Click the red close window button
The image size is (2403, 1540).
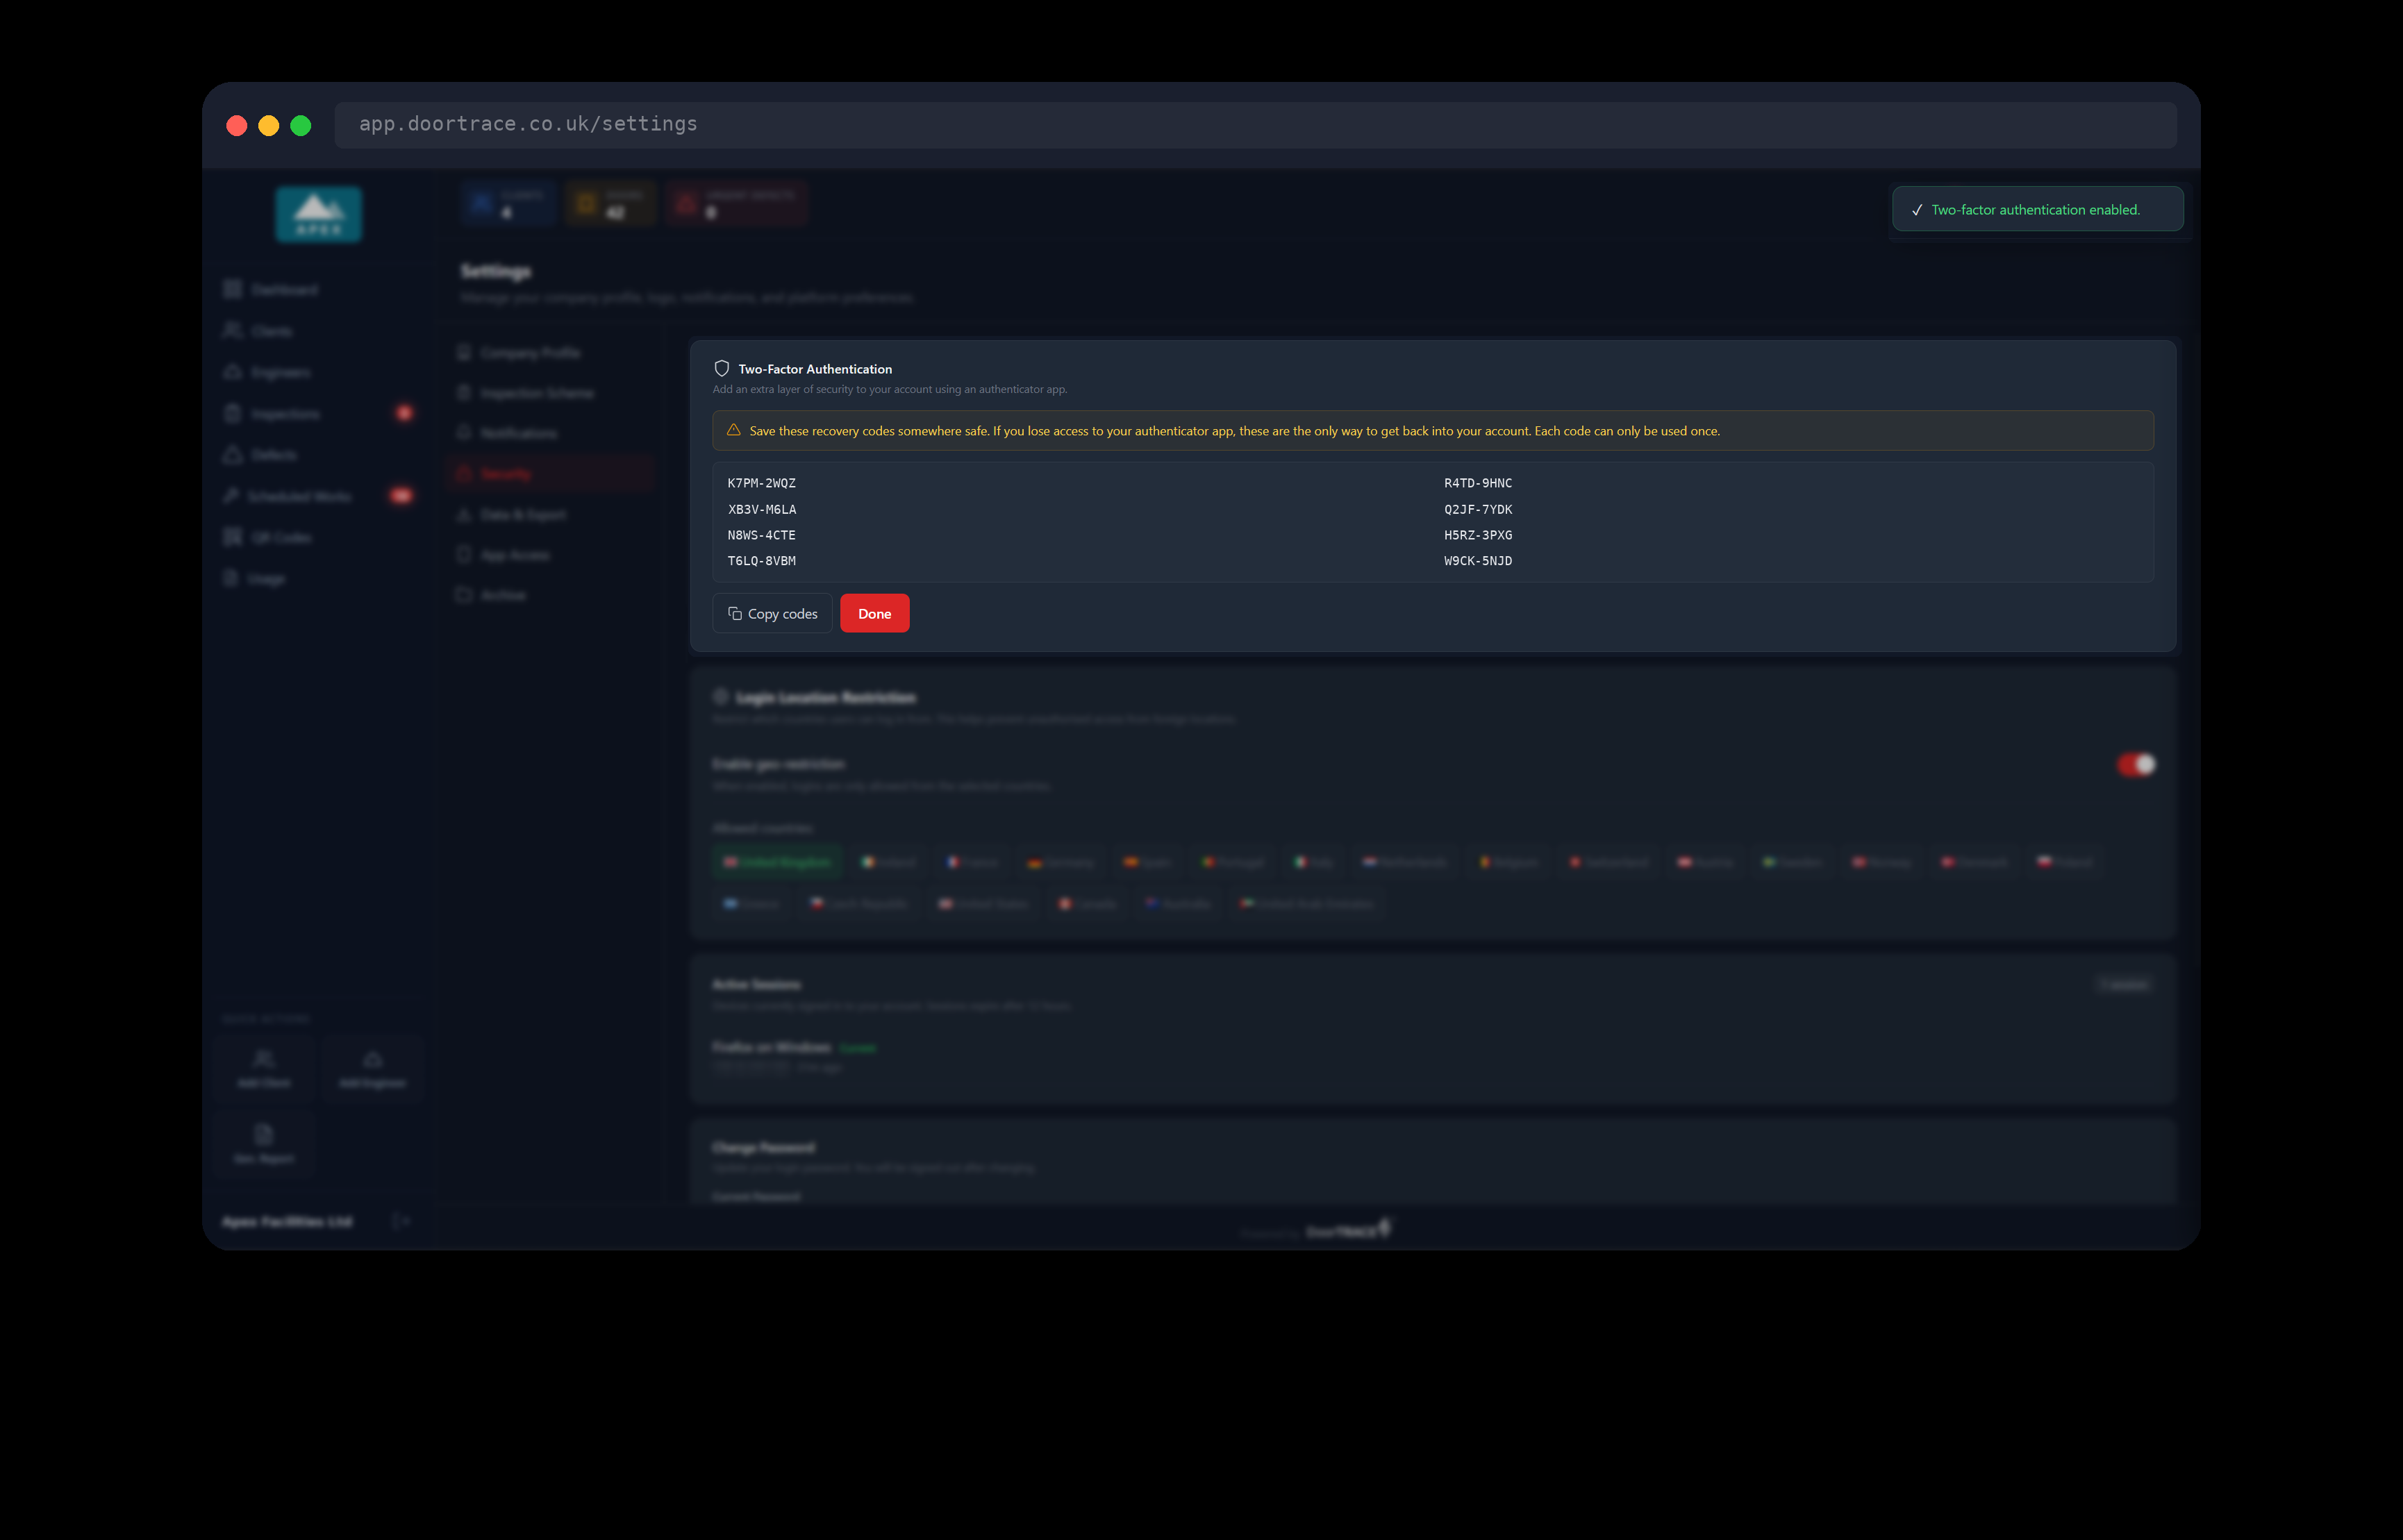click(237, 125)
